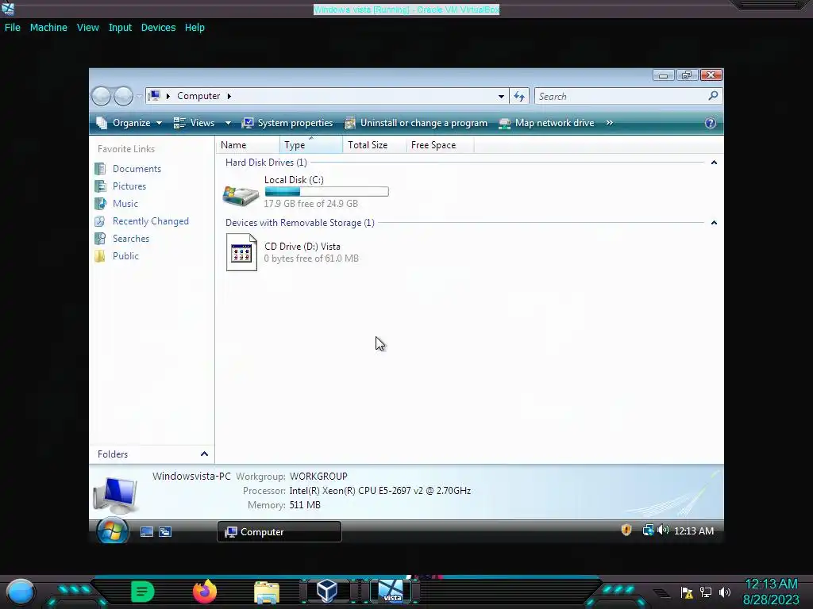Viewport: 813px width, 609px height.
Task: Click the Local Disk (C:) usage bar
Action: (x=326, y=192)
